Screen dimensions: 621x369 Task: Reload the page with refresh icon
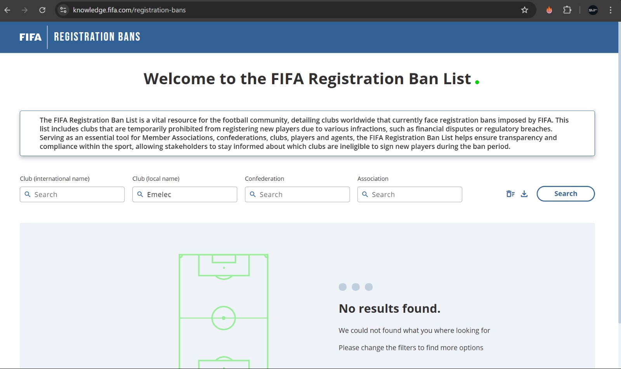(x=42, y=10)
